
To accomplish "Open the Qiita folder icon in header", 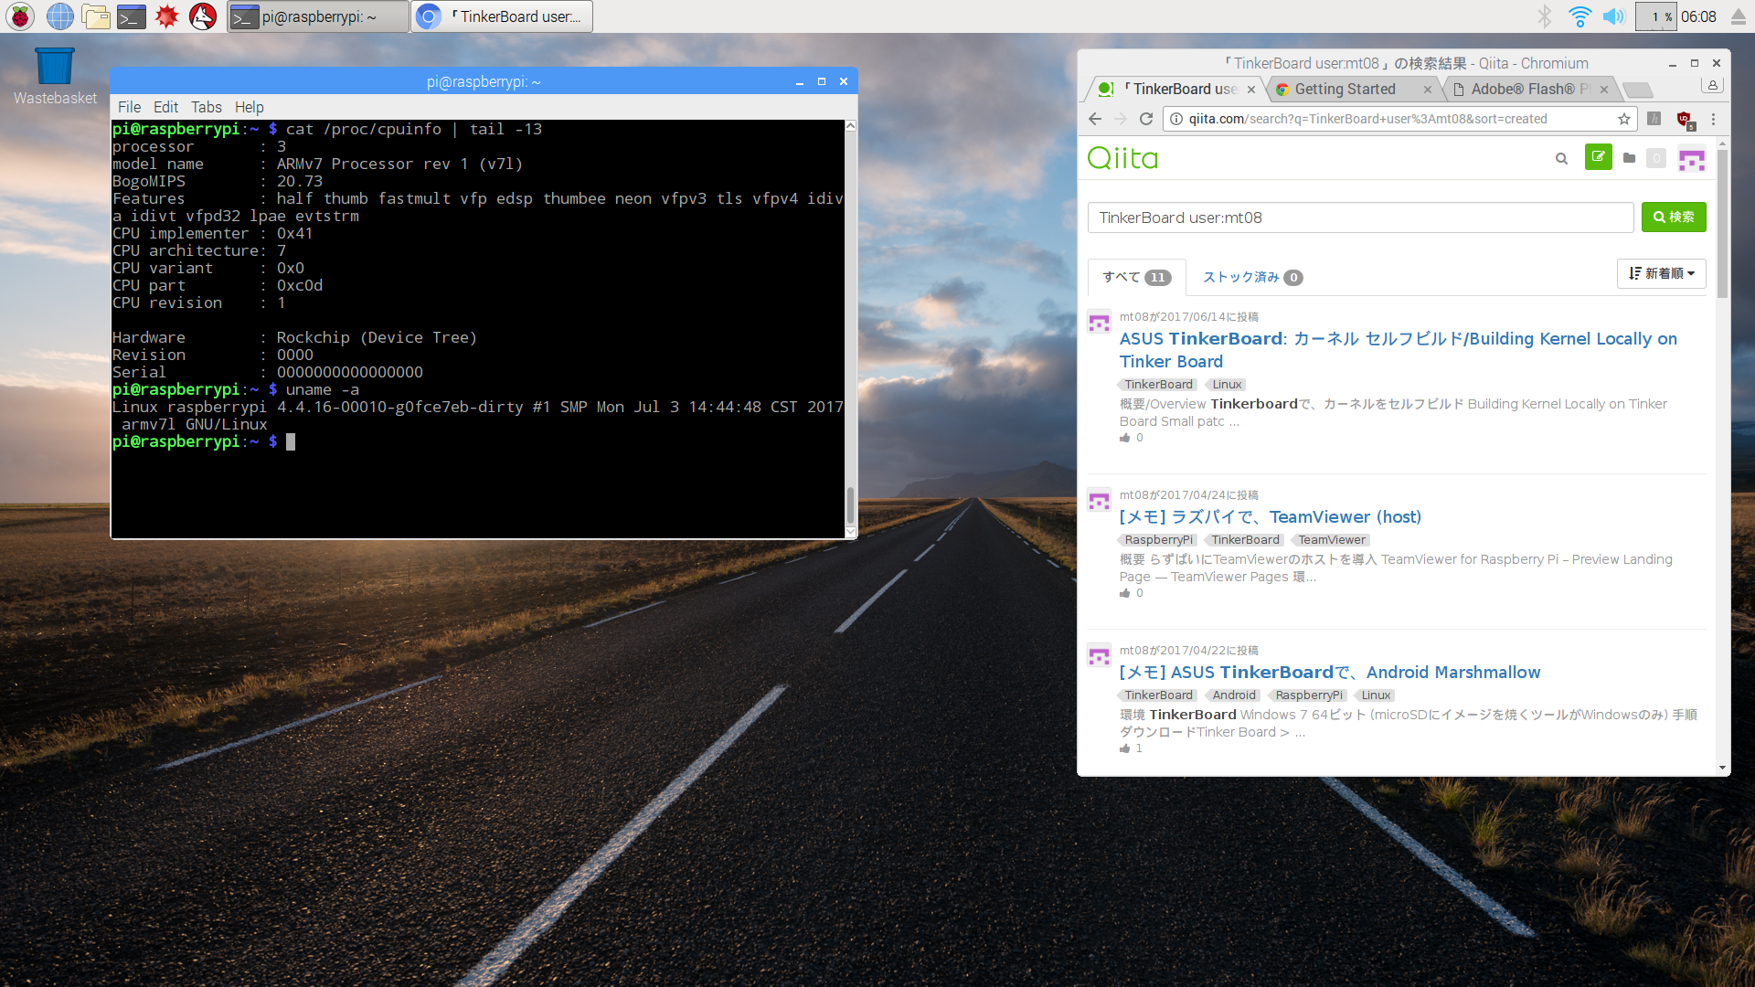I will coord(1629,158).
